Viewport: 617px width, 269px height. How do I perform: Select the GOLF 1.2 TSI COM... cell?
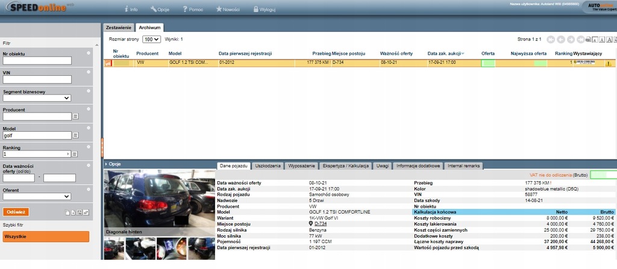[193, 63]
